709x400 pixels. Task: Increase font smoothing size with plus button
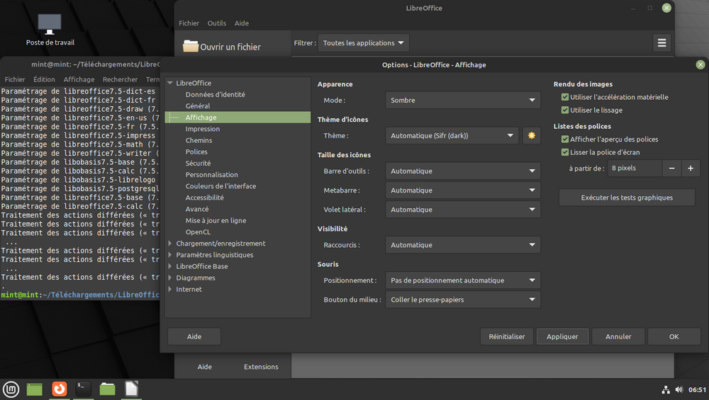pyautogui.click(x=691, y=168)
